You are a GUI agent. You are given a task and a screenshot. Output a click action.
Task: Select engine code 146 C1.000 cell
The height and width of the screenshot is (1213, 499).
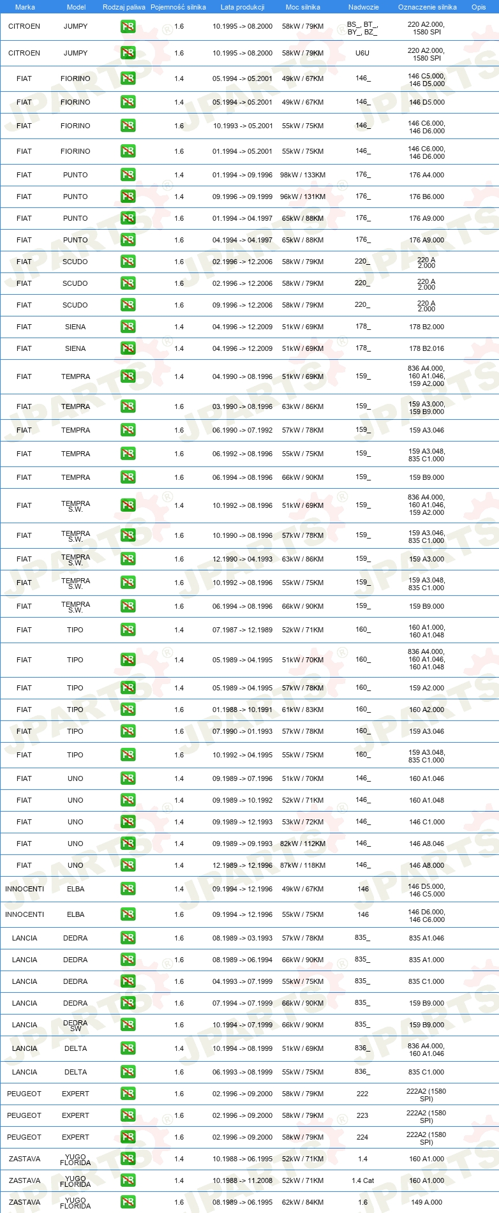(x=427, y=822)
